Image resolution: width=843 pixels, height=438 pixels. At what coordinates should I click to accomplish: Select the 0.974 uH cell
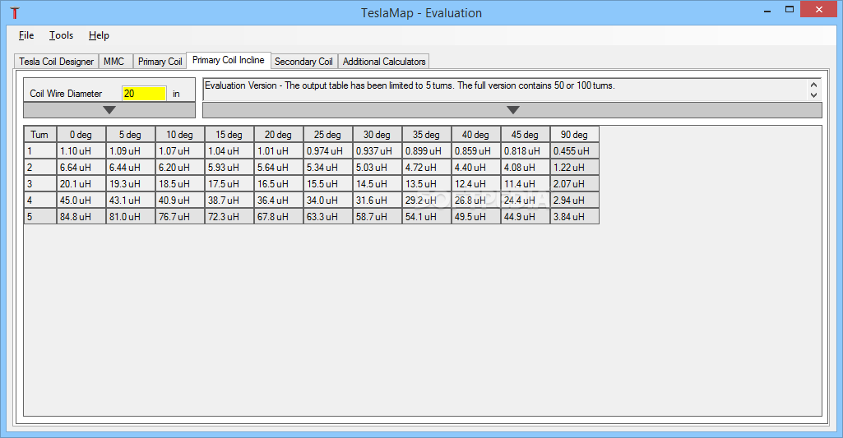(x=328, y=151)
